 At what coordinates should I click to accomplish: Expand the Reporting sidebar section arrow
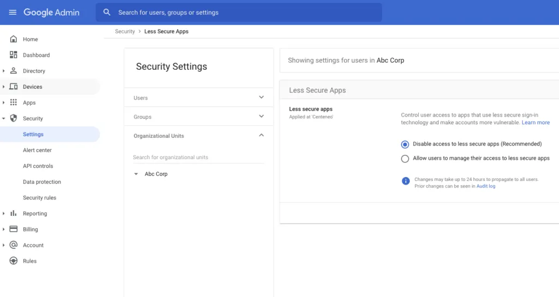4,214
